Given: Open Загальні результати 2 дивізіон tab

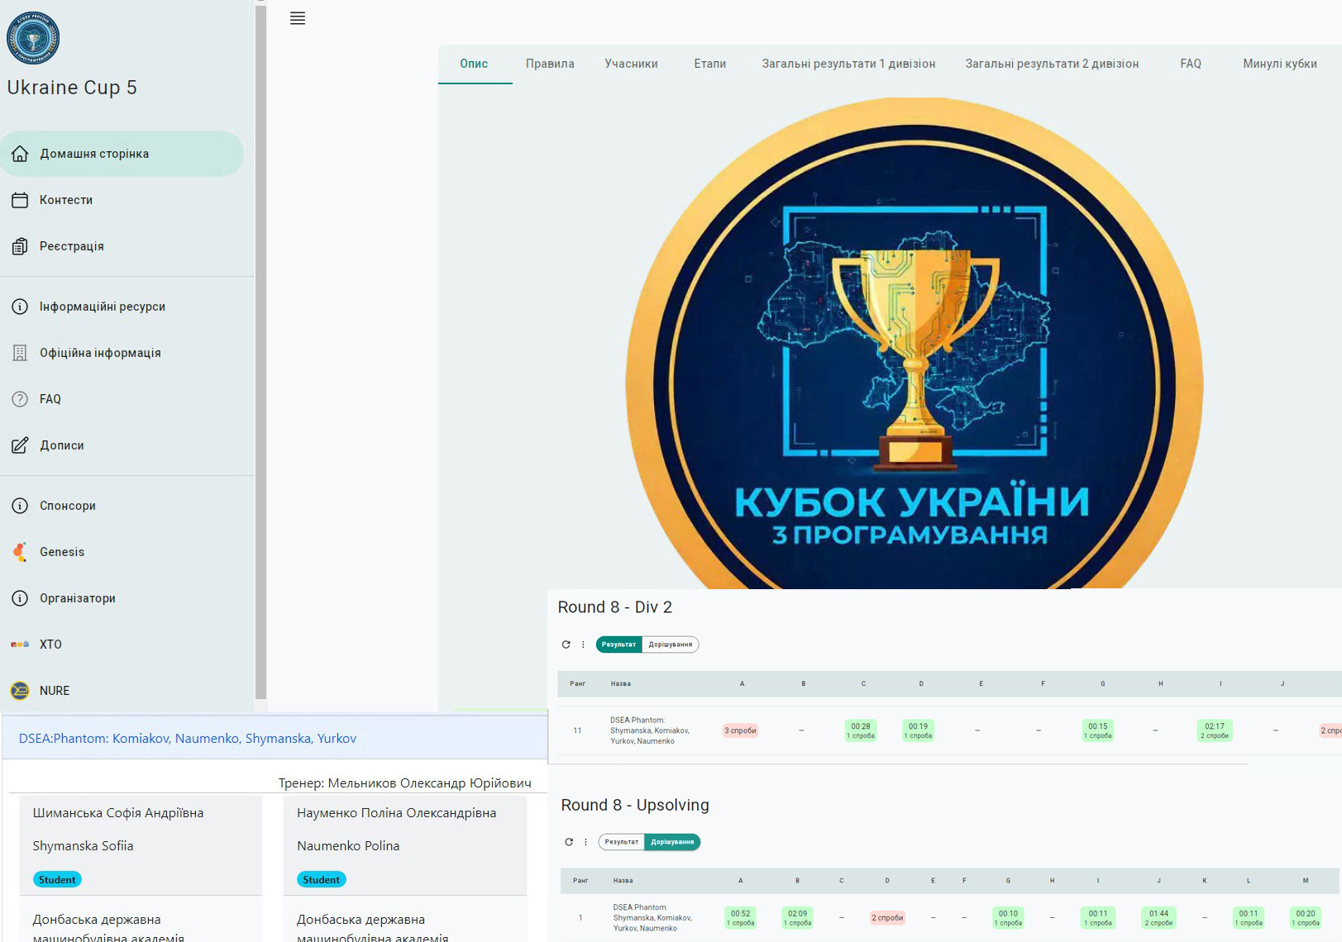Looking at the screenshot, I should tap(1053, 64).
